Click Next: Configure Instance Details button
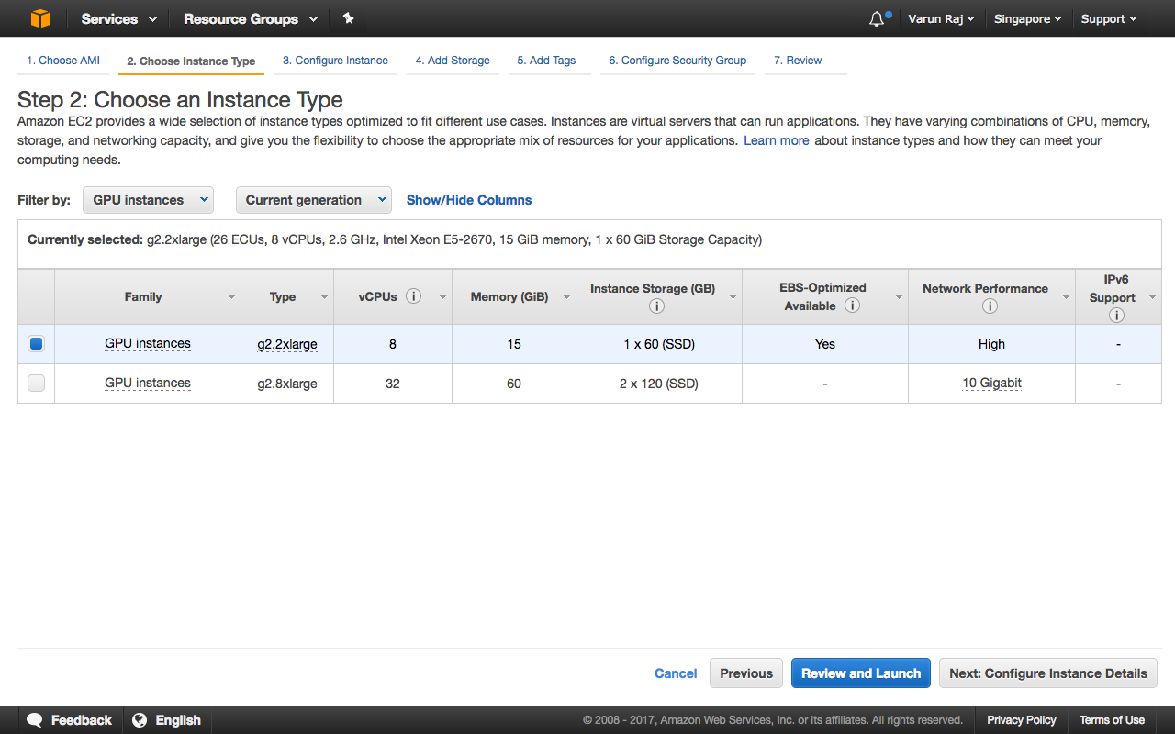The height and width of the screenshot is (734, 1175). (x=1047, y=673)
